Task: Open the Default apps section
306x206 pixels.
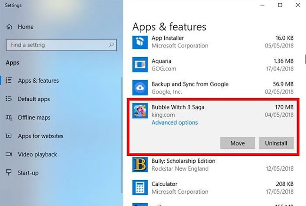Action: (34, 99)
